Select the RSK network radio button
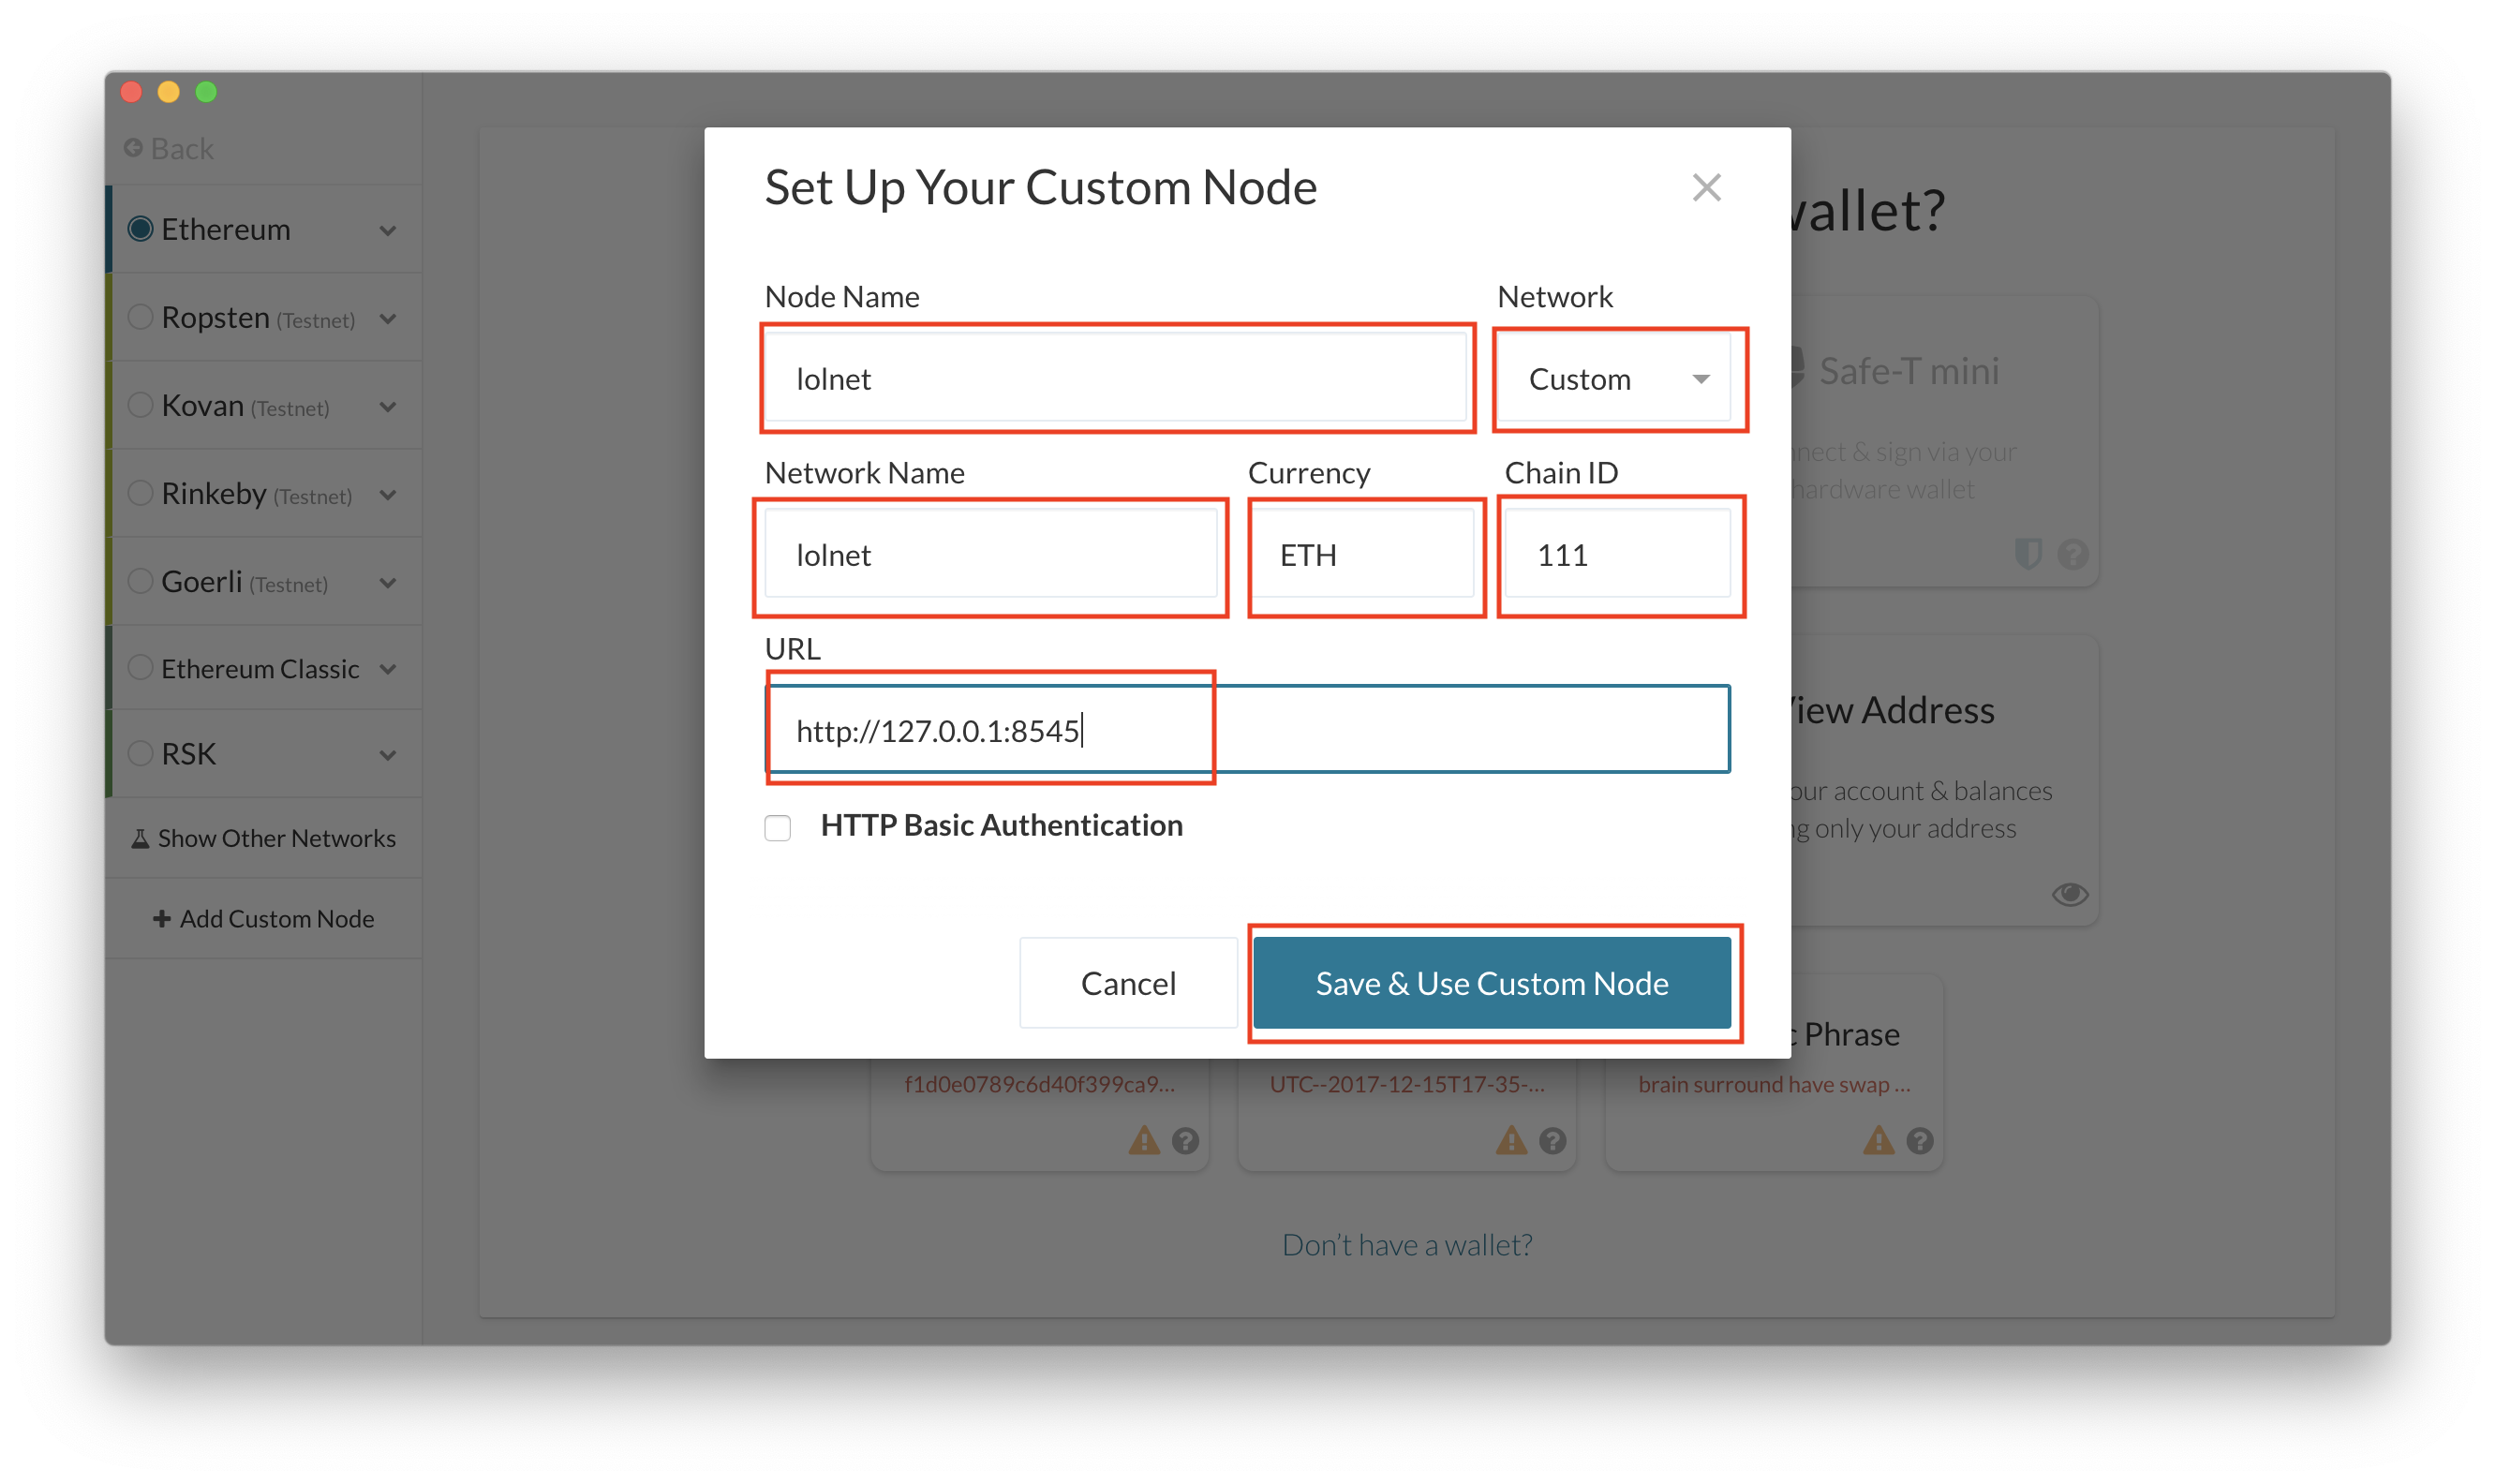This screenshot has height=1484, width=2496. (x=141, y=753)
